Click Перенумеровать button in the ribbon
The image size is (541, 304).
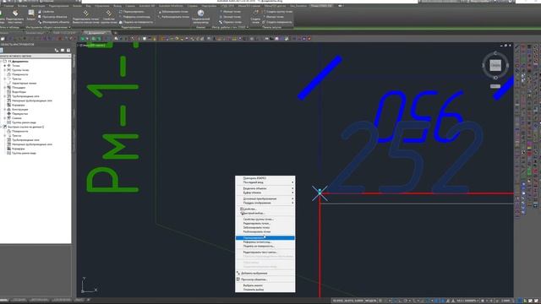[x=132, y=12]
